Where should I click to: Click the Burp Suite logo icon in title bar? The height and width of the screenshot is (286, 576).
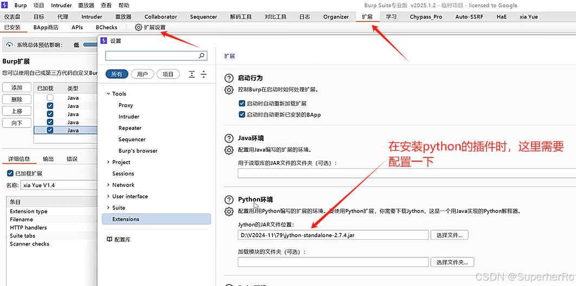coord(5,5)
